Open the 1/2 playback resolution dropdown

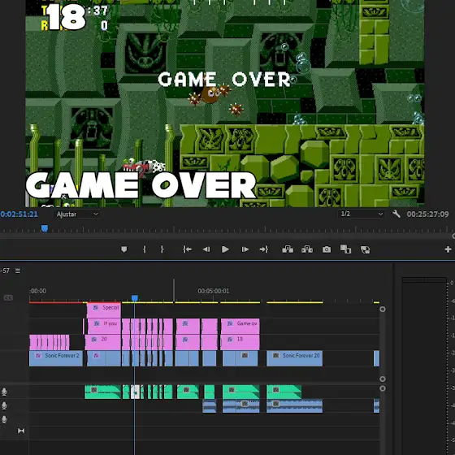[362, 214]
